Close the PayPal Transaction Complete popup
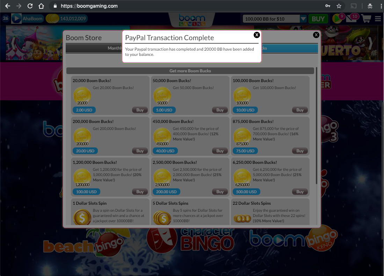Viewport: 384px width, 276px height. click(x=256, y=35)
